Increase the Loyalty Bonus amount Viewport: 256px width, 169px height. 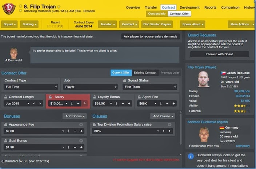(129, 103)
